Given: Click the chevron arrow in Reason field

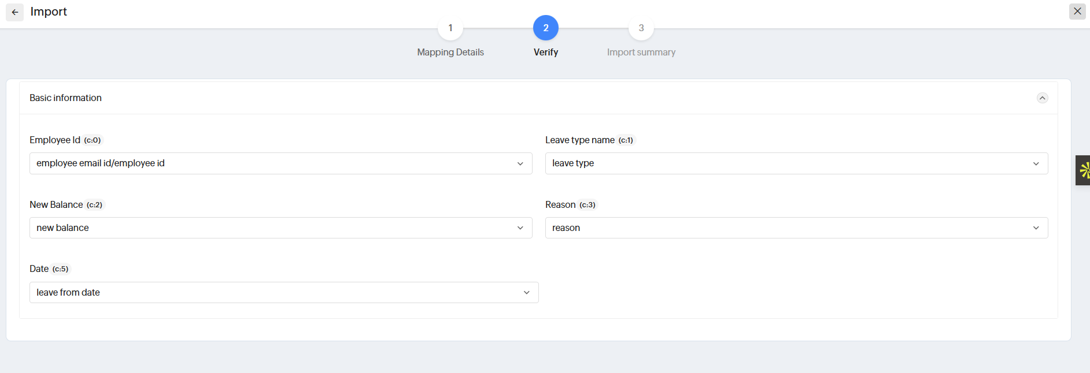Looking at the screenshot, I should (1036, 228).
